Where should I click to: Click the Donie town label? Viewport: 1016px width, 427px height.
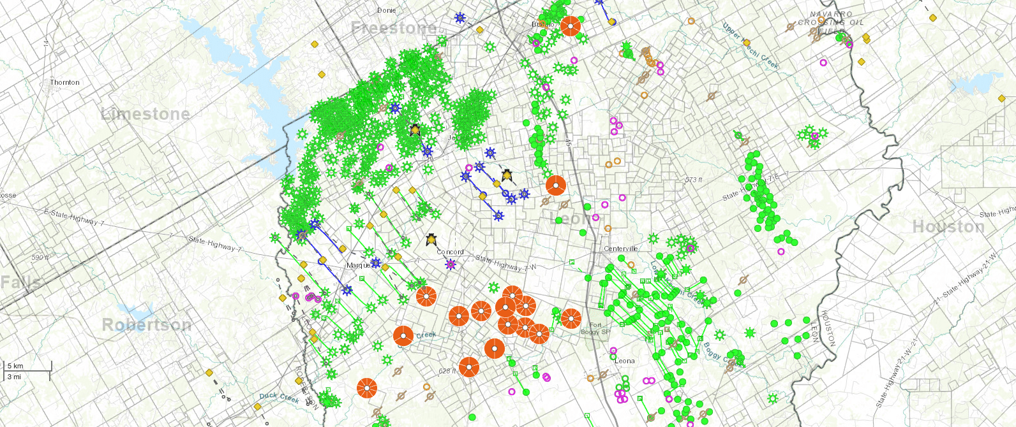coord(387,10)
